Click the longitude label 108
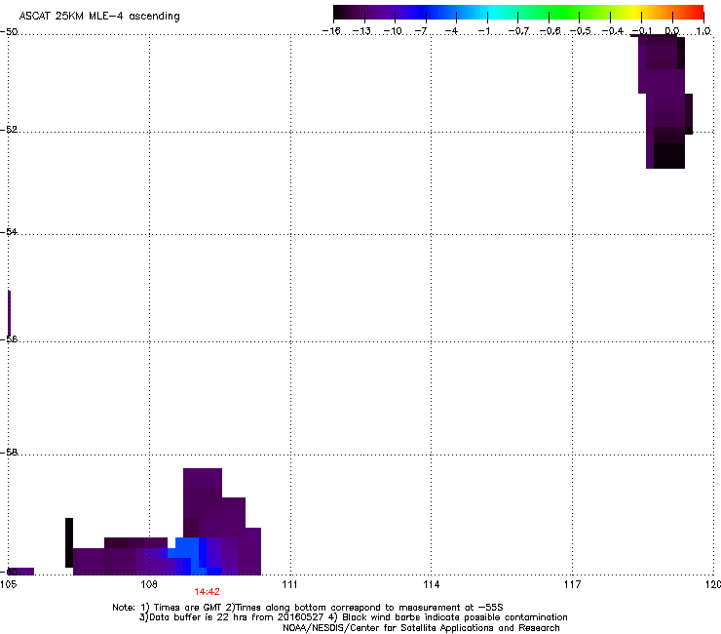 click(x=149, y=584)
